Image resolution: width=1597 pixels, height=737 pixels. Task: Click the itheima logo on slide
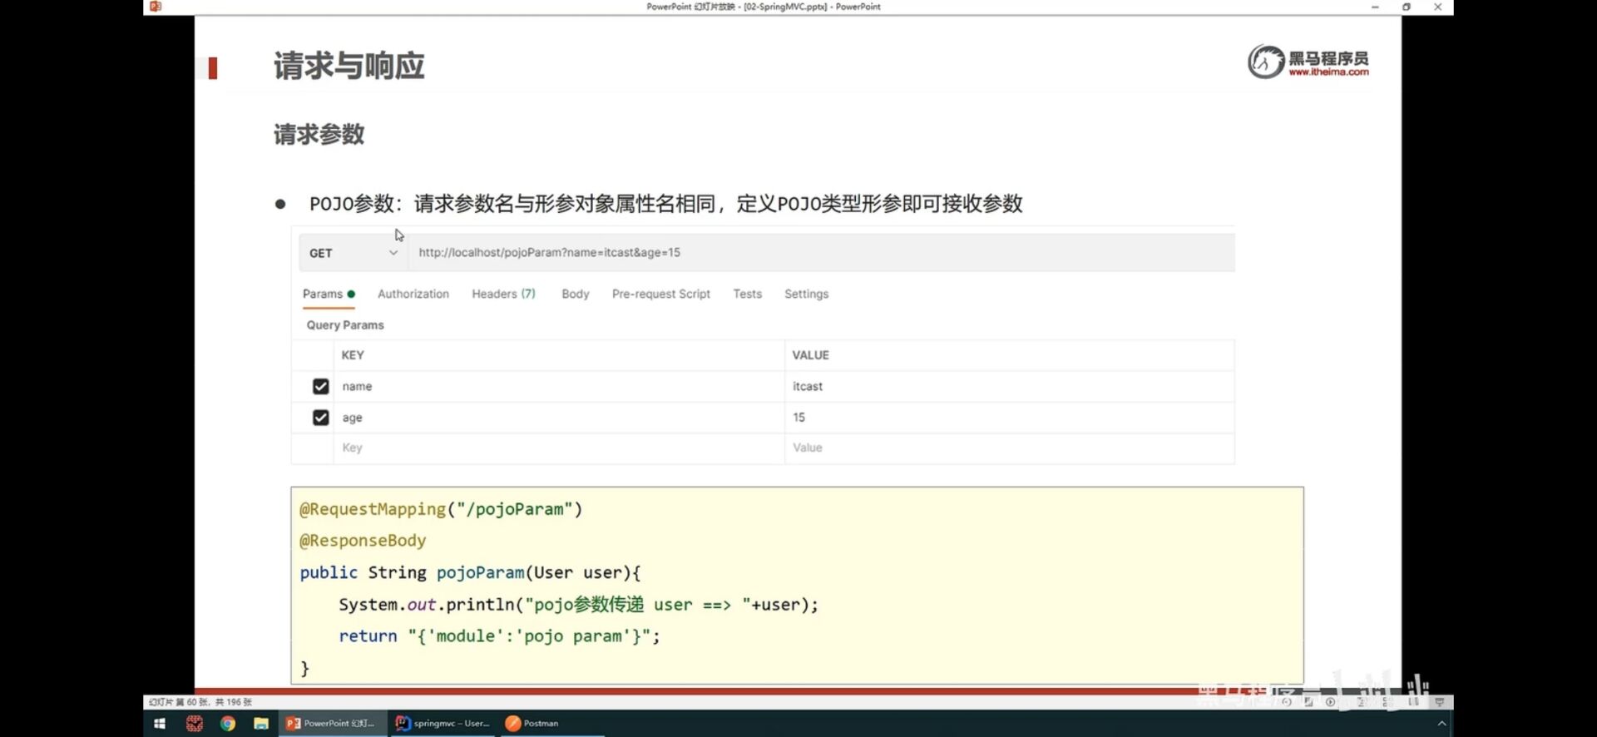click(1308, 62)
